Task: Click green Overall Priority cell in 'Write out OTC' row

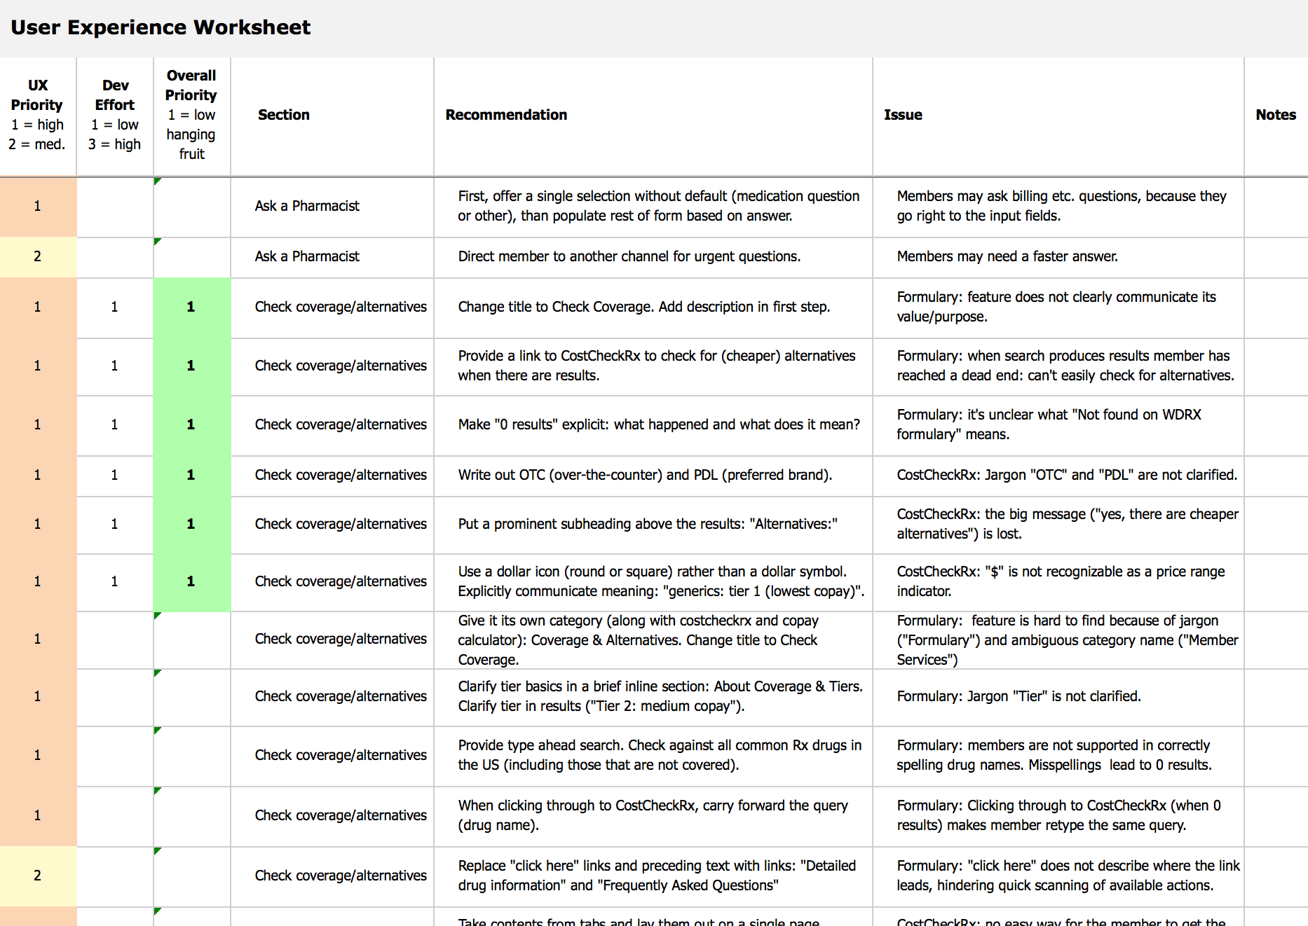Action: click(x=191, y=475)
